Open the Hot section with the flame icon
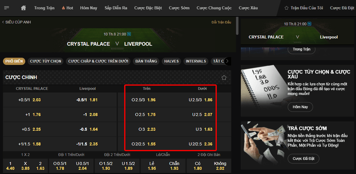This screenshot has width=356, height=174. coord(67,8)
